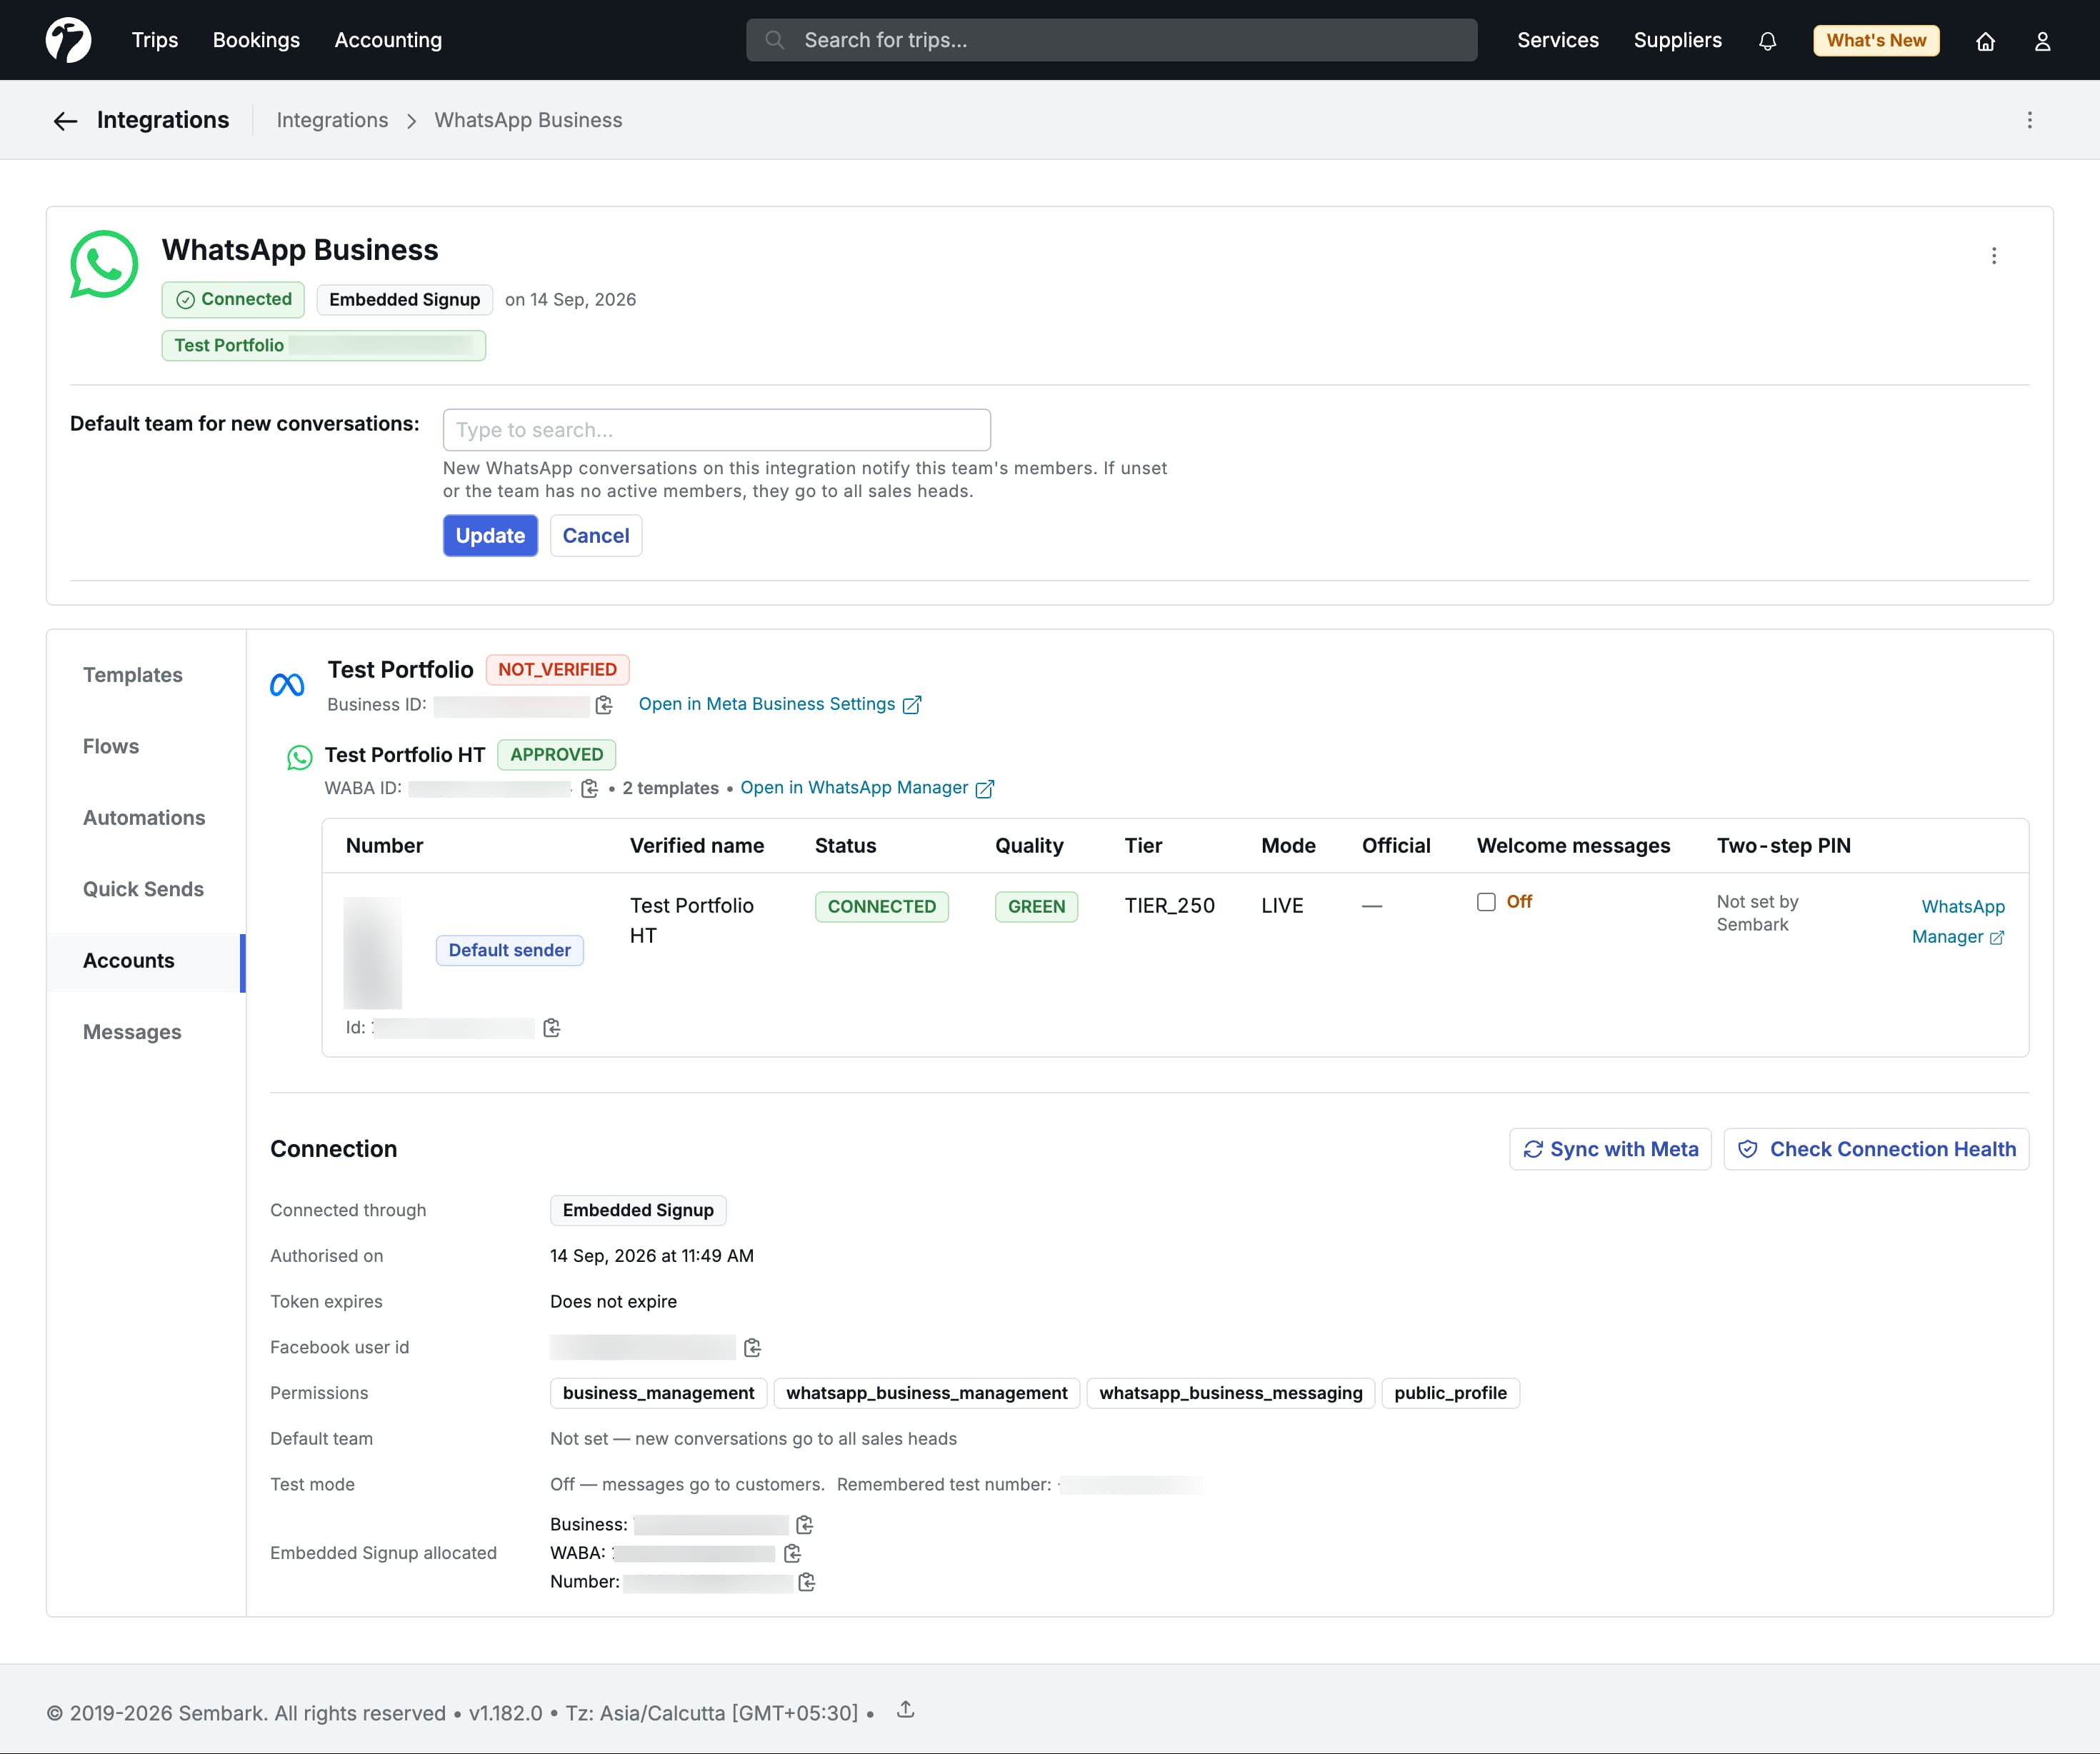Click the Sembark logo in the top bar

tap(68, 40)
